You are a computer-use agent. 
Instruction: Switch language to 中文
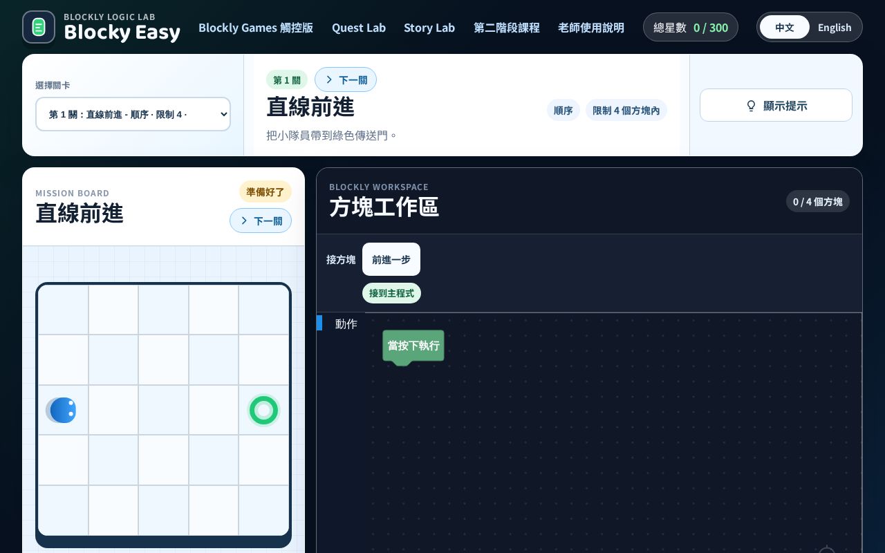point(785,27)
